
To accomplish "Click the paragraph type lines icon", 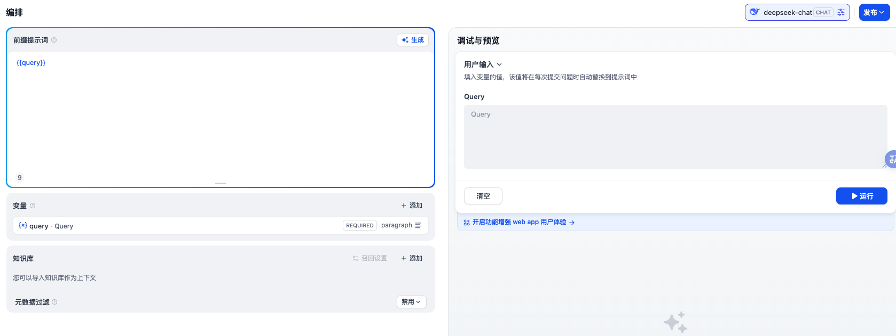I will 418,226.
